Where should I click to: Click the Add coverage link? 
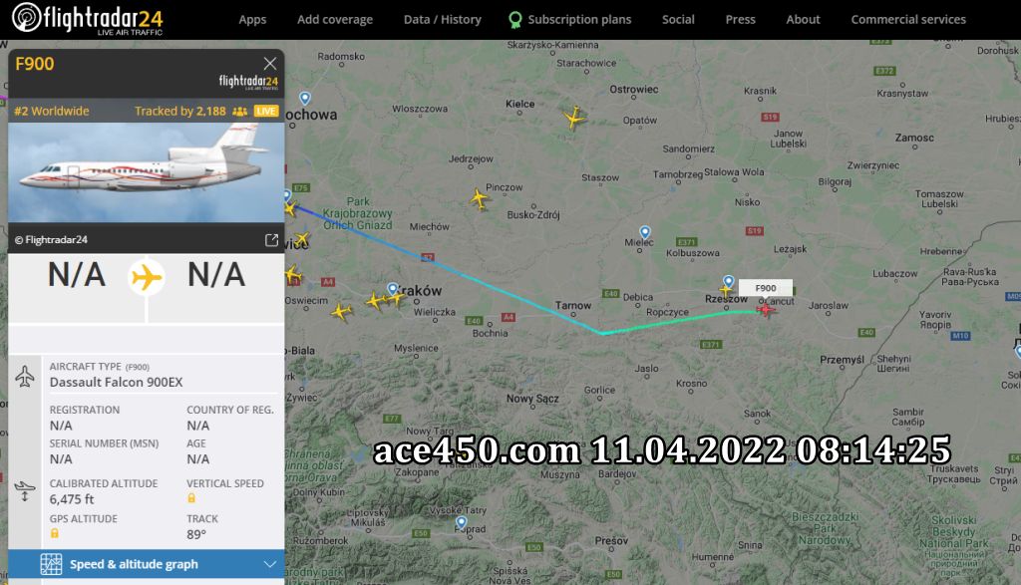click(x=335, y=20)
